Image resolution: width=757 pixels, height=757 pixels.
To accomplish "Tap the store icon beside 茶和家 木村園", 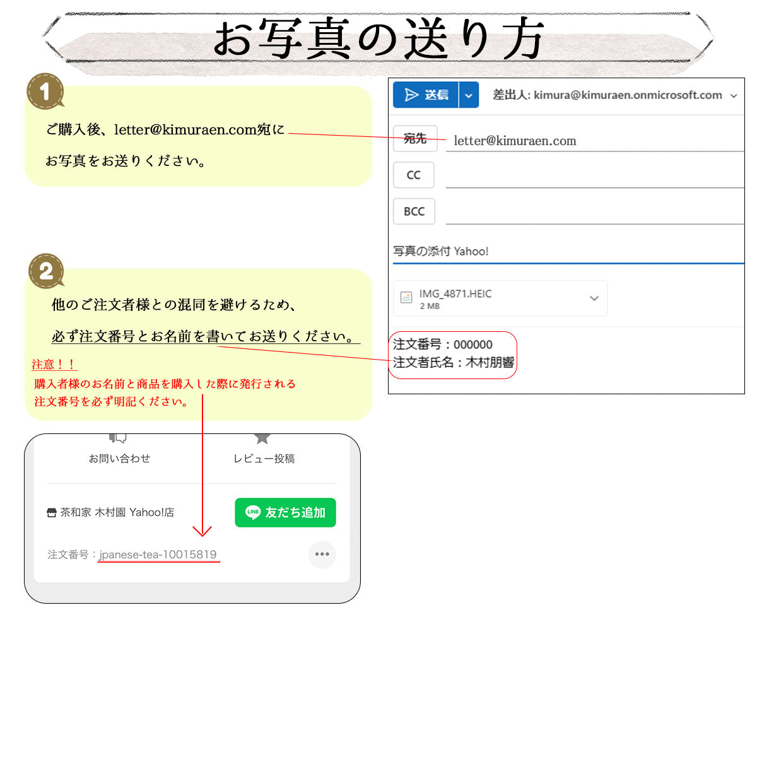I will [x=52, y=513].
